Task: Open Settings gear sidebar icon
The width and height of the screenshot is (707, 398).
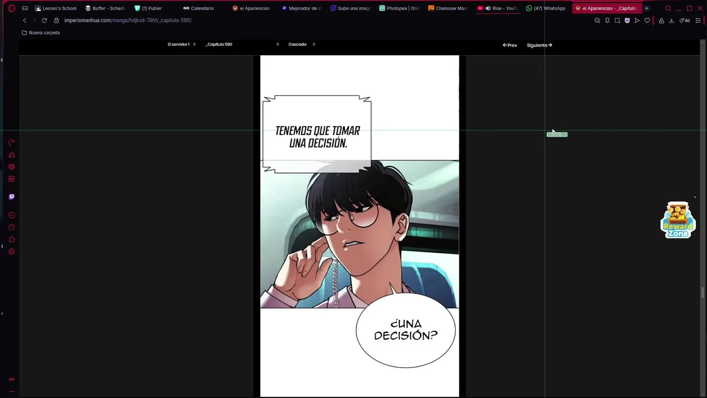Action: pos(12,252)
